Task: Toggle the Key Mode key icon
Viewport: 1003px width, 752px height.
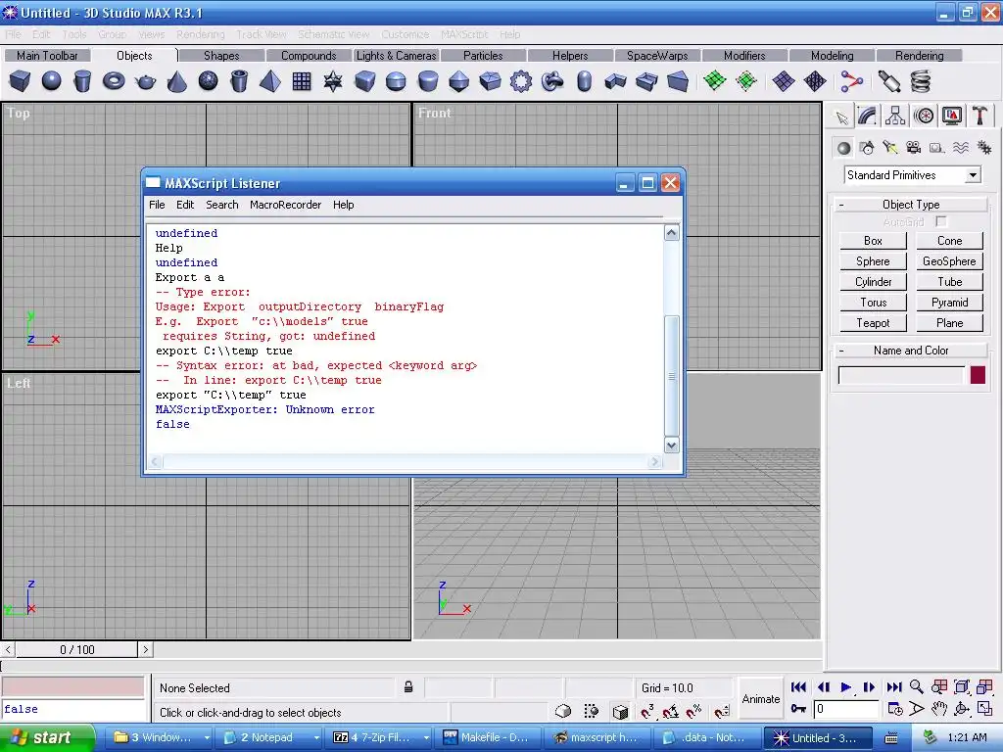Action: click(798, 709)
